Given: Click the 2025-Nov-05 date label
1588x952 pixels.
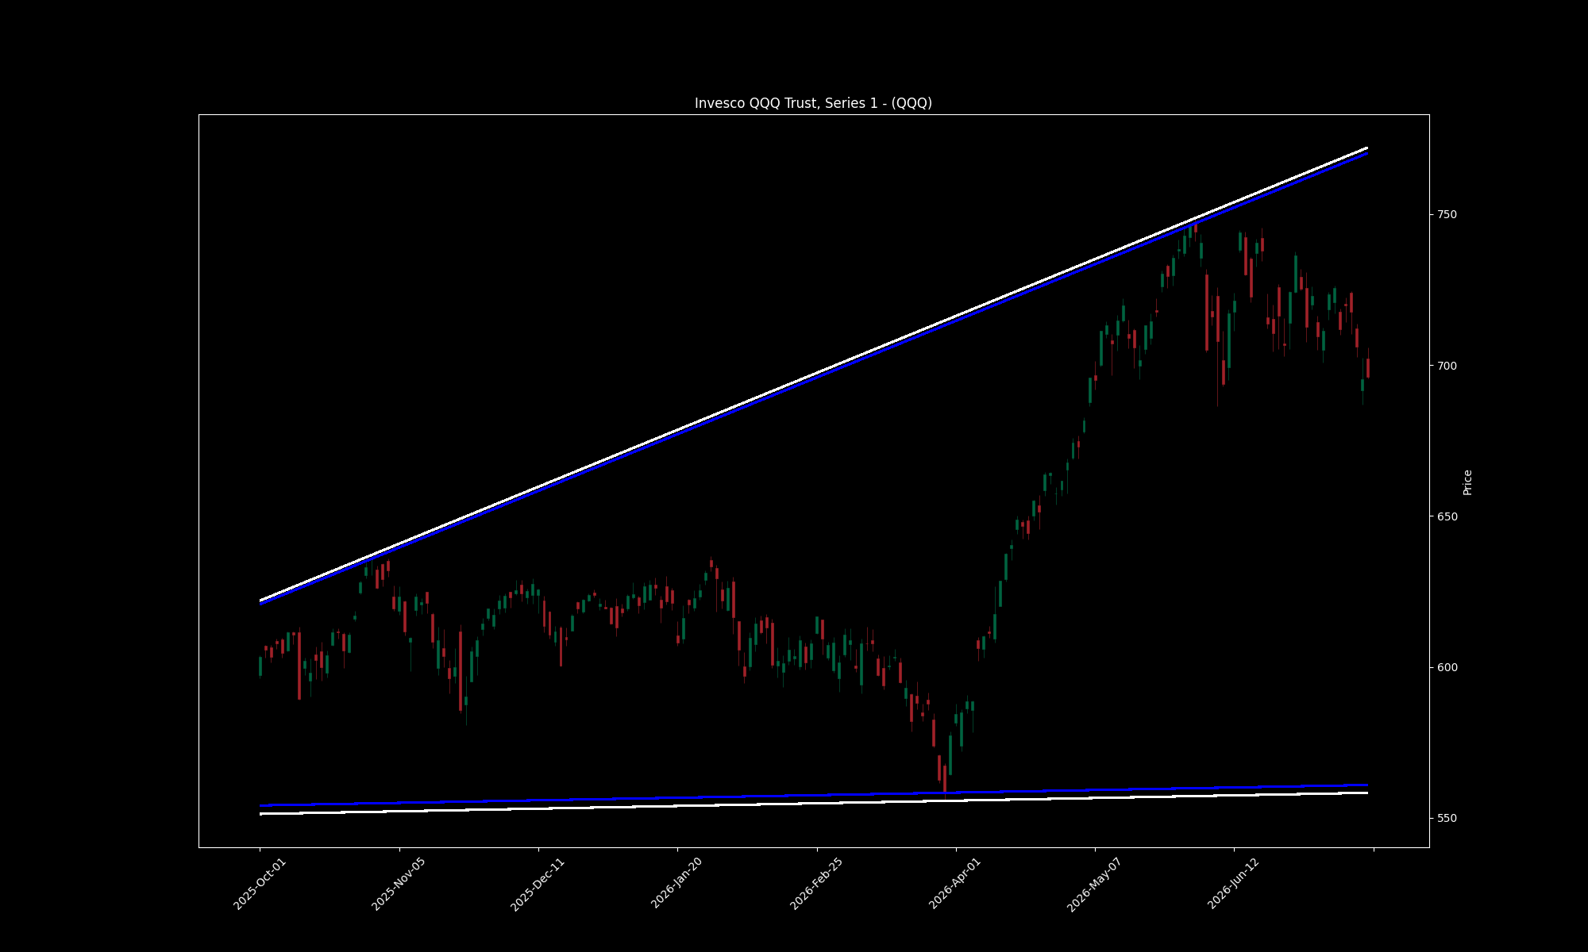Looking at the screenshot, I should click(399, 884).
